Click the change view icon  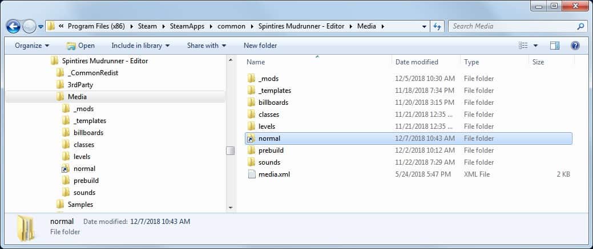point(523,46)
